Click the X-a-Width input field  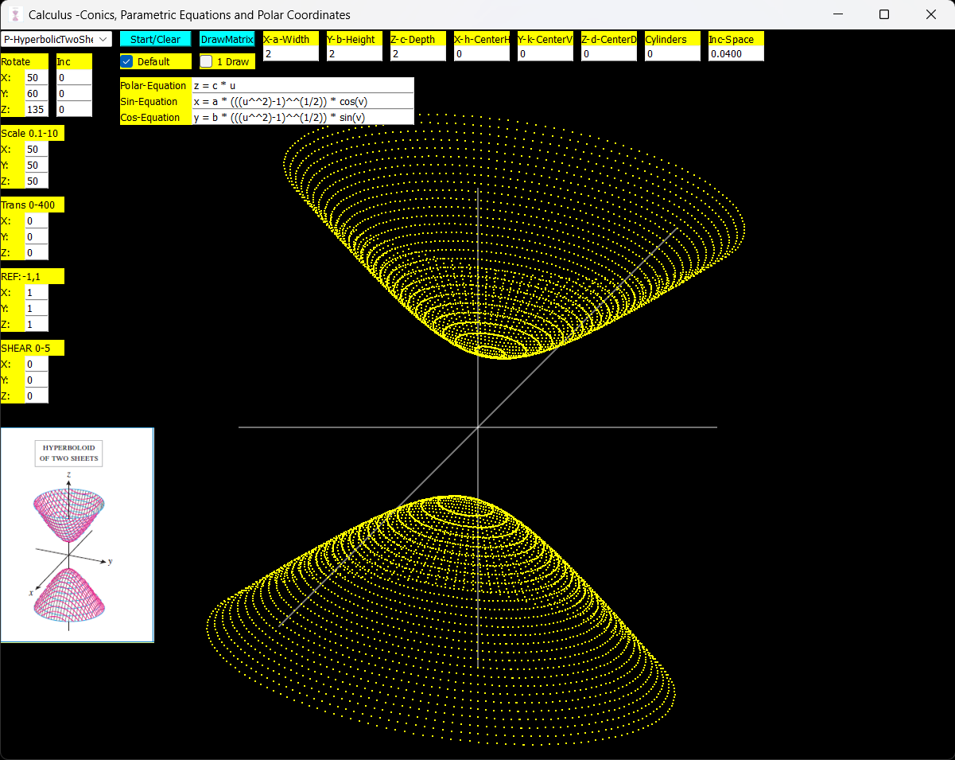[x=290, y=54]
